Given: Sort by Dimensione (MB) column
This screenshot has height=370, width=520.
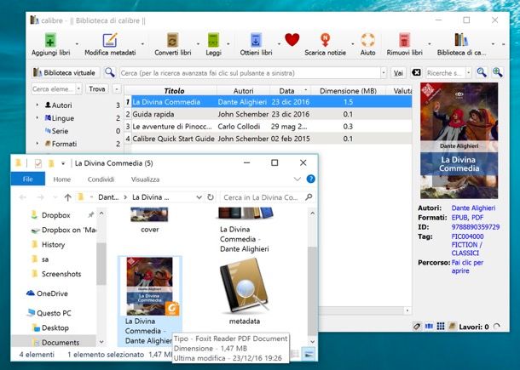Looking at the screenshot, I should click(348, 91).
